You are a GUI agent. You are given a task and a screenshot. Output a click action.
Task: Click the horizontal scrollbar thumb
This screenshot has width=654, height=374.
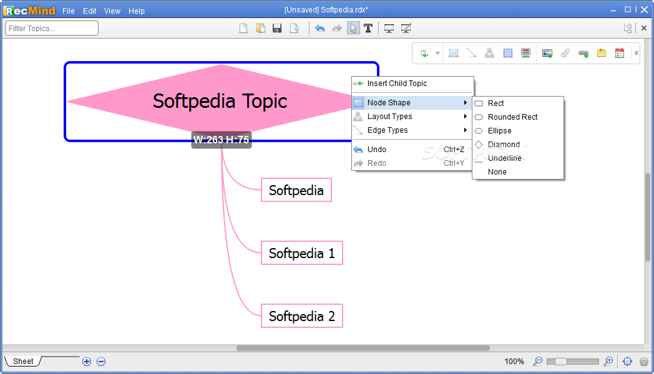(363, 348)
